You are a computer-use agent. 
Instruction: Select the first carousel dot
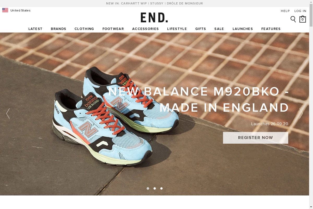tap(148, 188)
